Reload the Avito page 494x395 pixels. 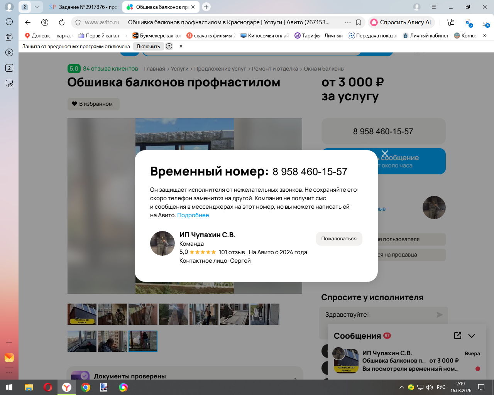click(62, 22)
